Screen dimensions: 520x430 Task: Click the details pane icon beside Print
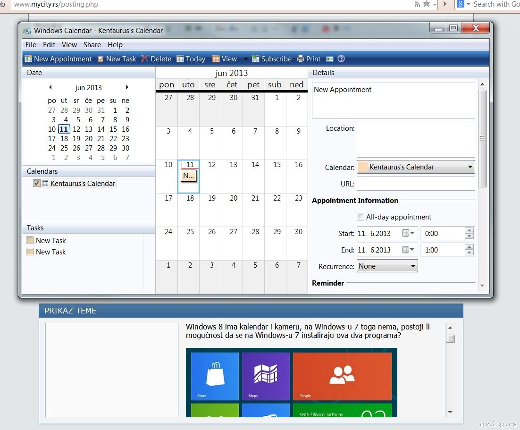point(330,59)
